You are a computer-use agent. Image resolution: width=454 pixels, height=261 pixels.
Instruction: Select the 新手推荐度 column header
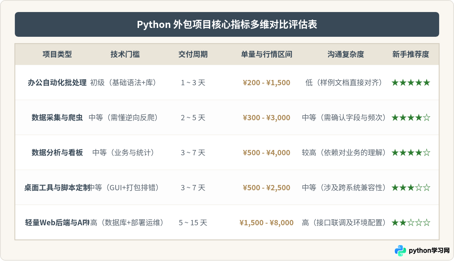[411, 54]
